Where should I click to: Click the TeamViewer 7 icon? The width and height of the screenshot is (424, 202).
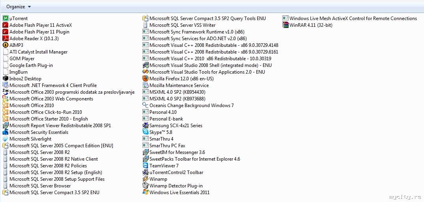pyautogui.click(x=146, y=166)
